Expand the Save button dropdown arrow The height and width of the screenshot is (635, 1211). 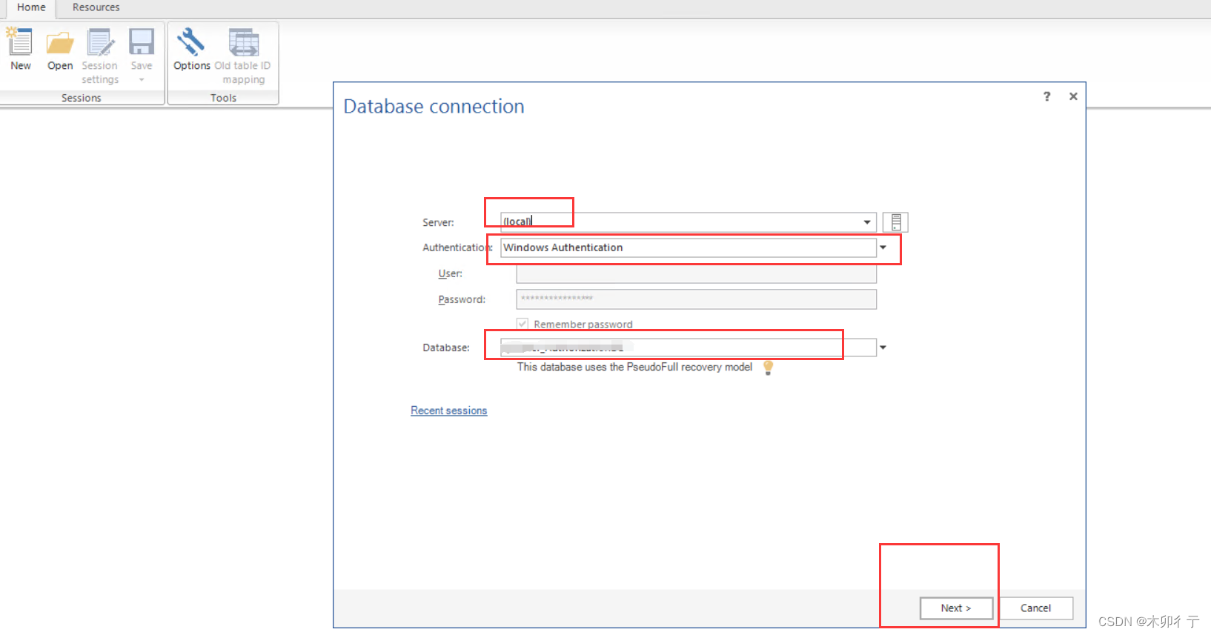(x=142, y=80)
